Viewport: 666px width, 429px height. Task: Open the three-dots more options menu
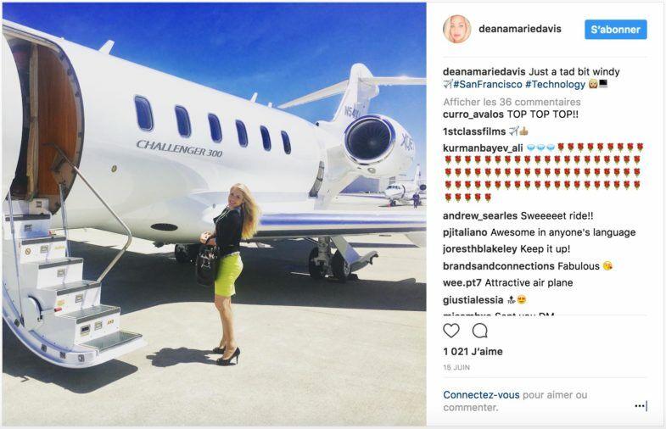640,406
